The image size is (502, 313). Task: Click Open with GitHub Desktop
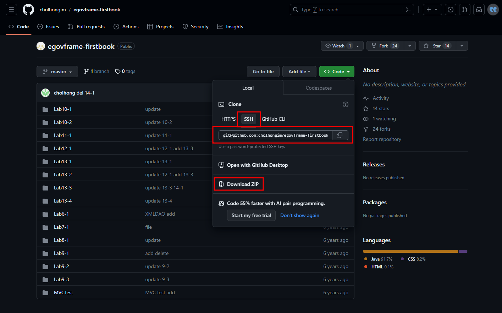point(253,165)
